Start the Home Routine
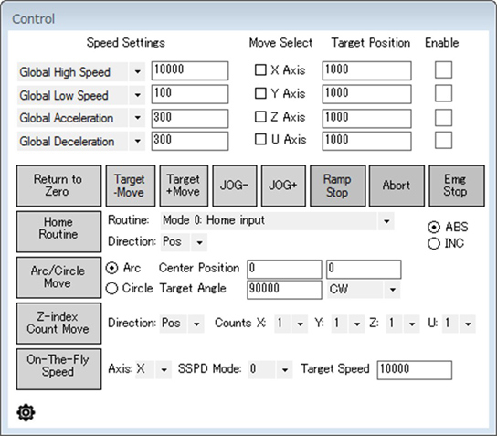 (58, 231)
